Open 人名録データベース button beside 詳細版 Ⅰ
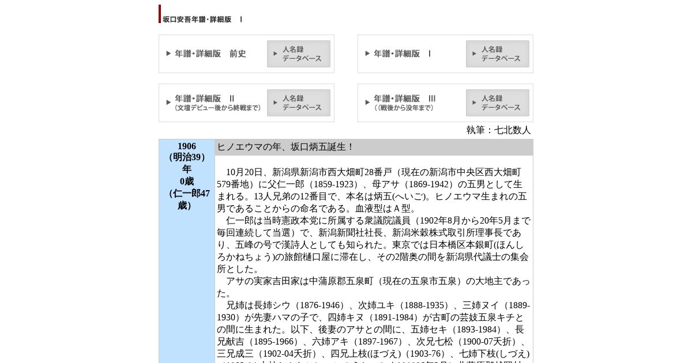This screenshot has height=363, width=692. tap(498, 54)
